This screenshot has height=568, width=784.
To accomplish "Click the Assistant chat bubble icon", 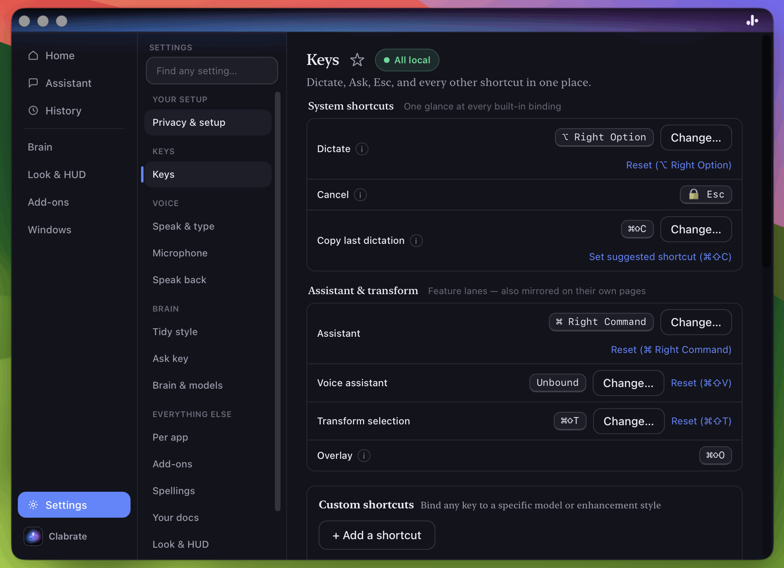I will pyautogui.click(x=33, y=83).
